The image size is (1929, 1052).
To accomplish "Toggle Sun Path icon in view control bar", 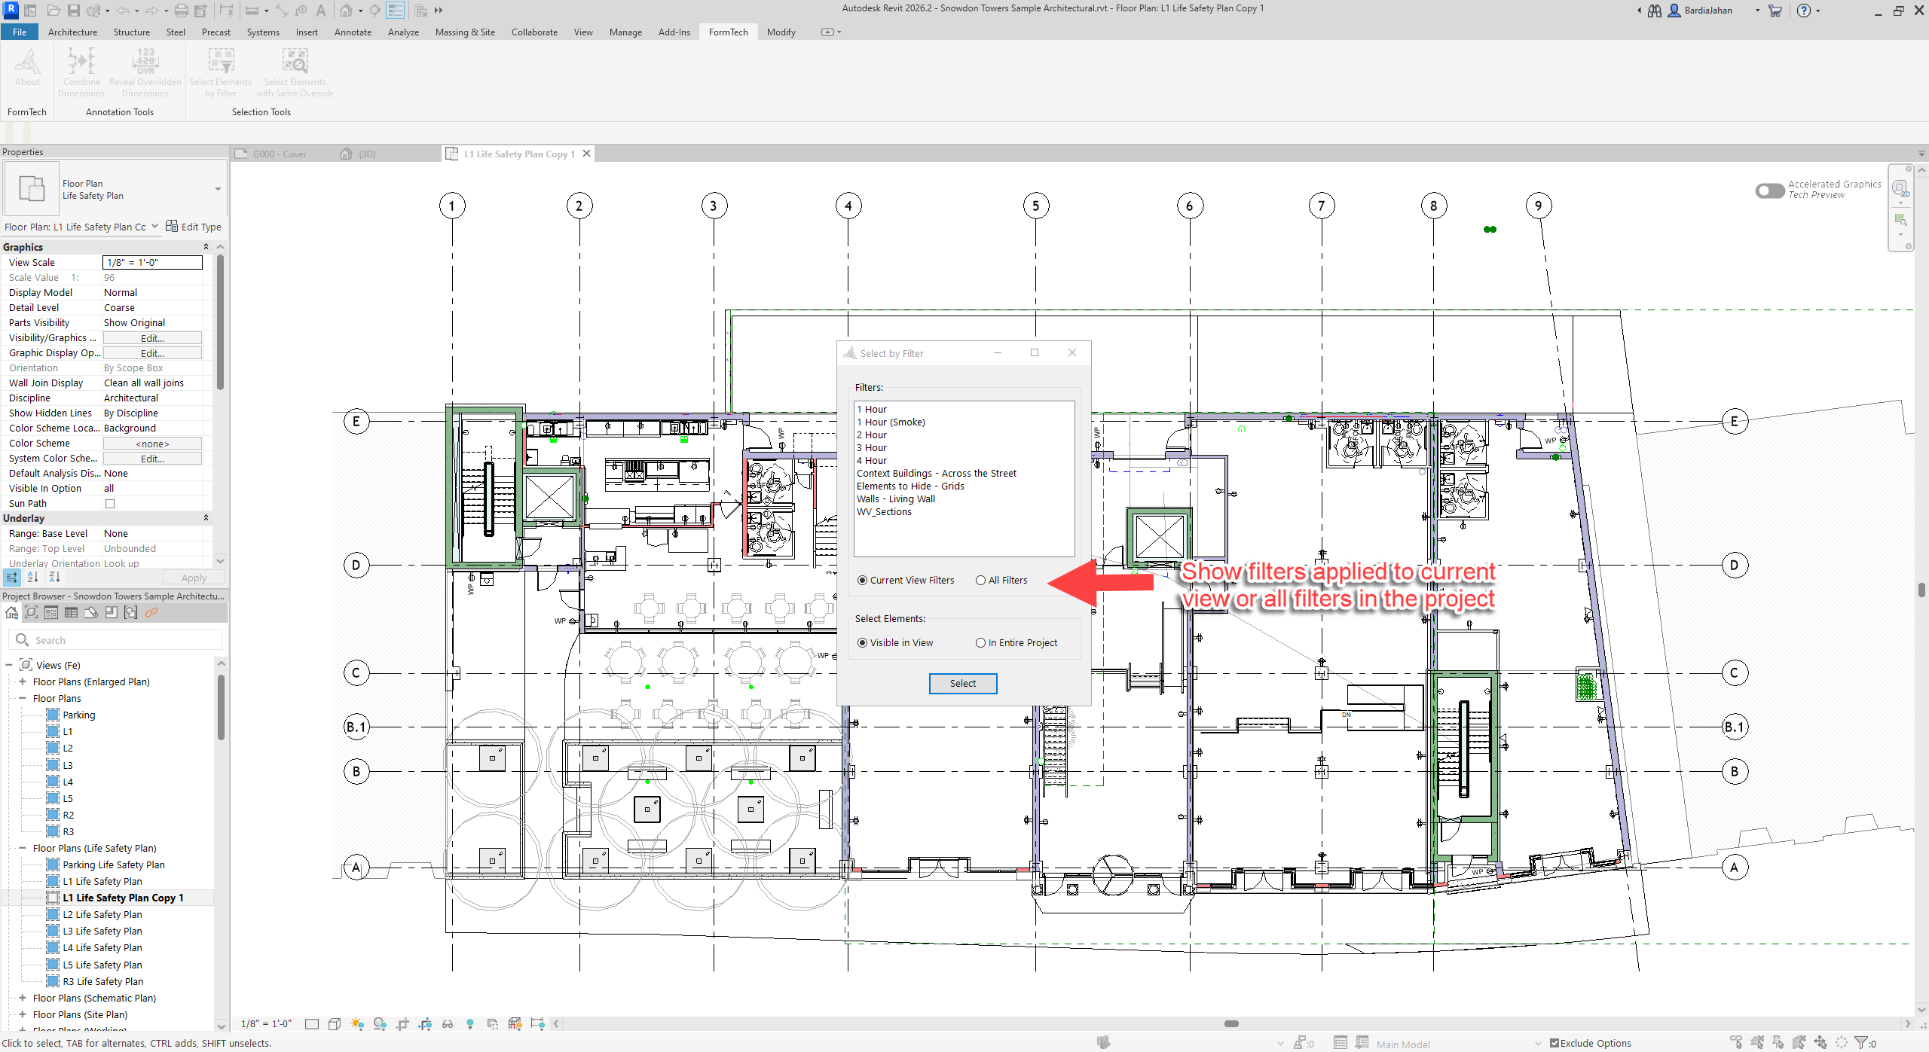I will [x=357, y=1023].
